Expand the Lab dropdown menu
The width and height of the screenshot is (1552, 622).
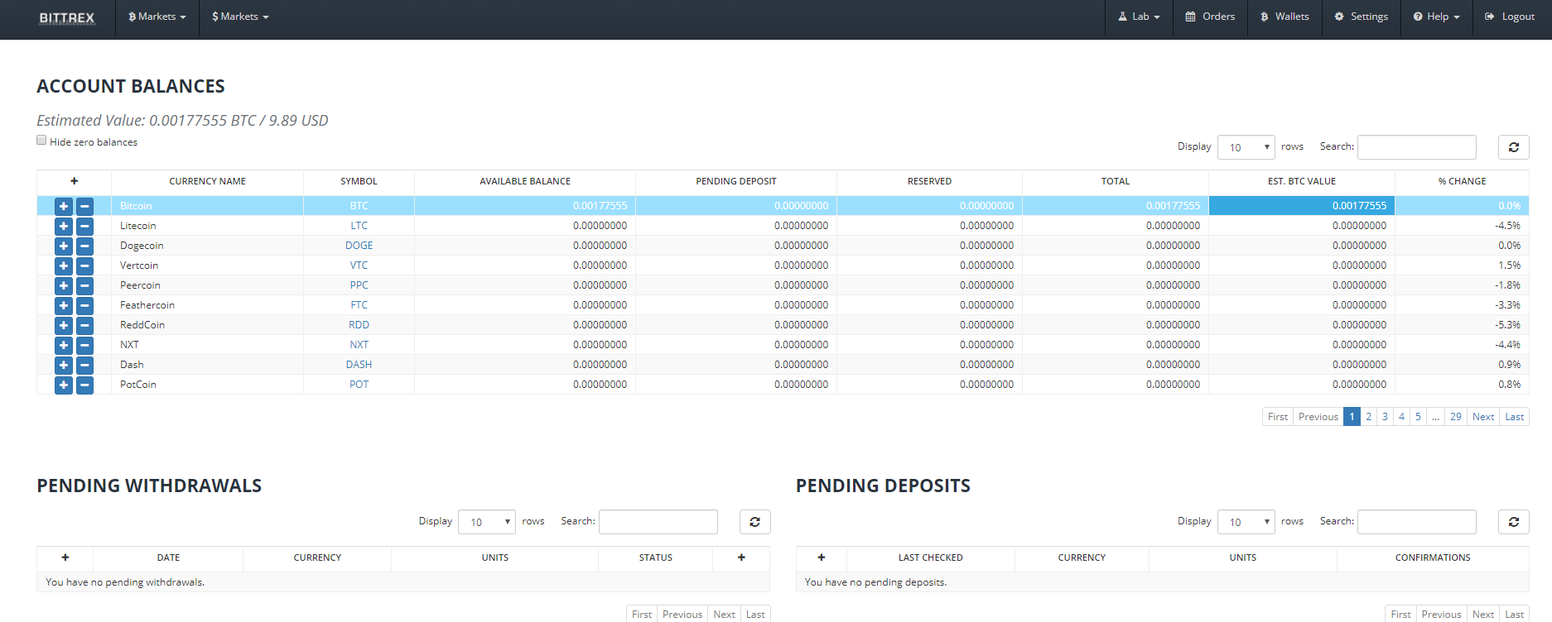pos(1139,17)
